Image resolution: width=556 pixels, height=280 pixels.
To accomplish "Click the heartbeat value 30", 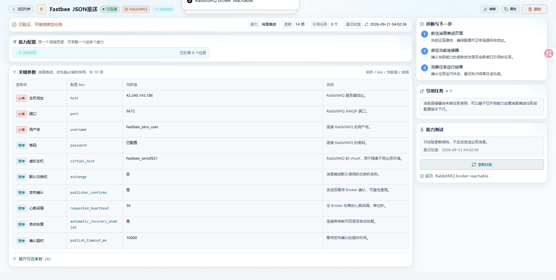I will tap(128, 206).
